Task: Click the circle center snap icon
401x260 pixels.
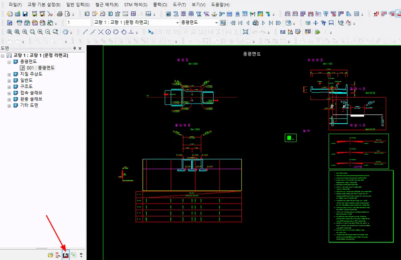Action: click(x=108, y=32)
